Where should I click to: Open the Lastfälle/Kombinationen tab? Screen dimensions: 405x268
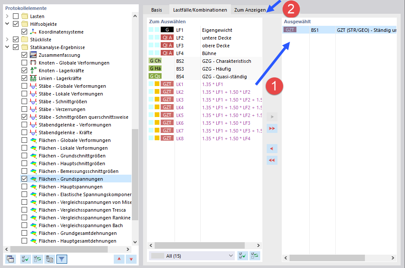(x=200, y=10)
